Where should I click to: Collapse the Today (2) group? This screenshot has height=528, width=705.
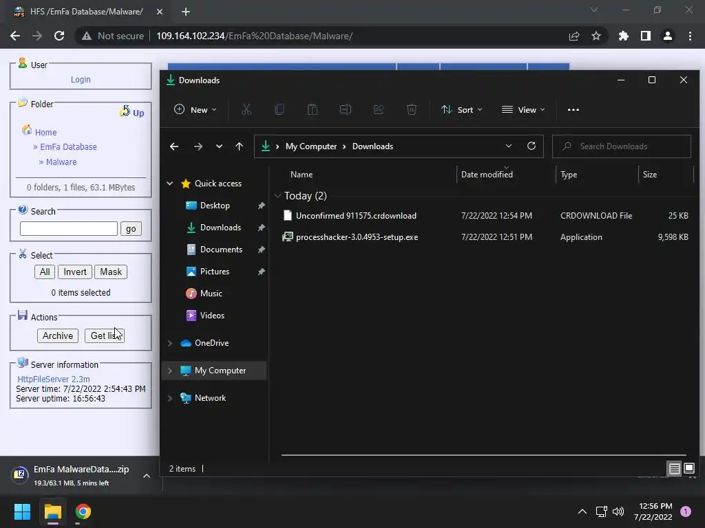point(278,196)
